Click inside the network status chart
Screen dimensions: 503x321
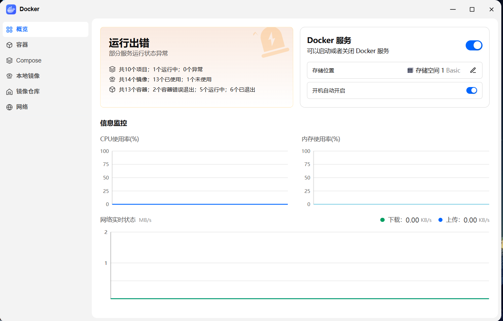click(x=300, y=265)
